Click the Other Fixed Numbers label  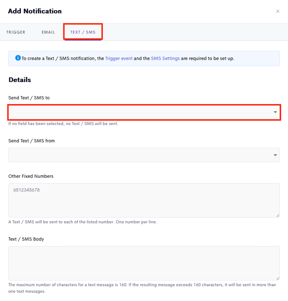[x=31, y=176]
